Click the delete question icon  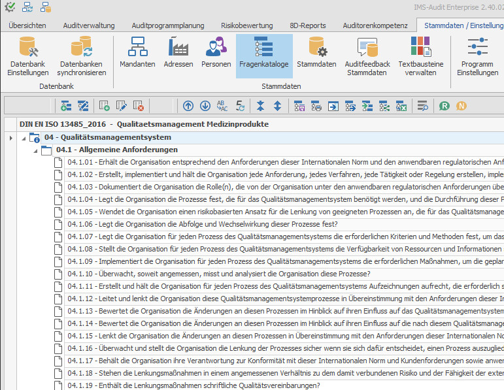coord(139,106)
